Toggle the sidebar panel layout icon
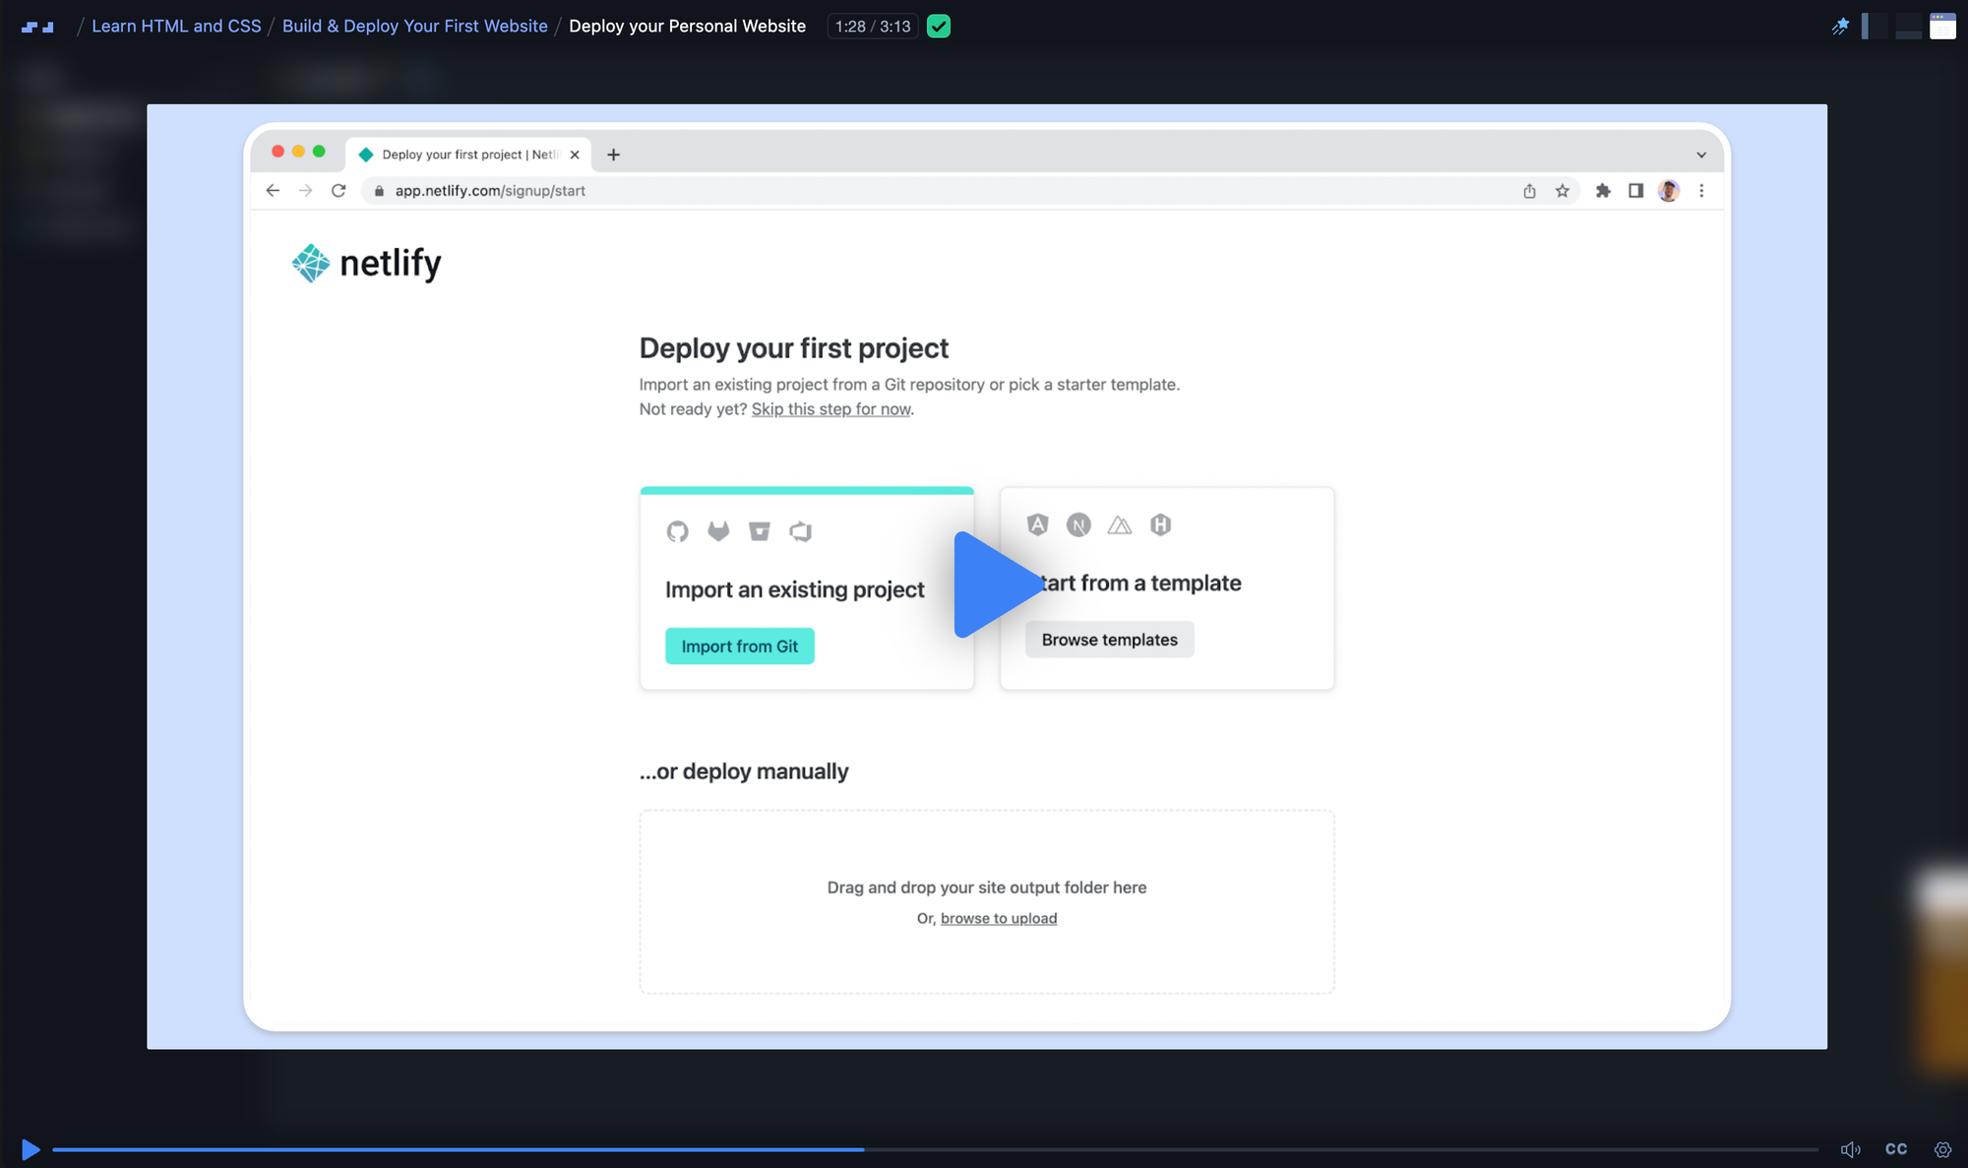 tap(1876, 27)
